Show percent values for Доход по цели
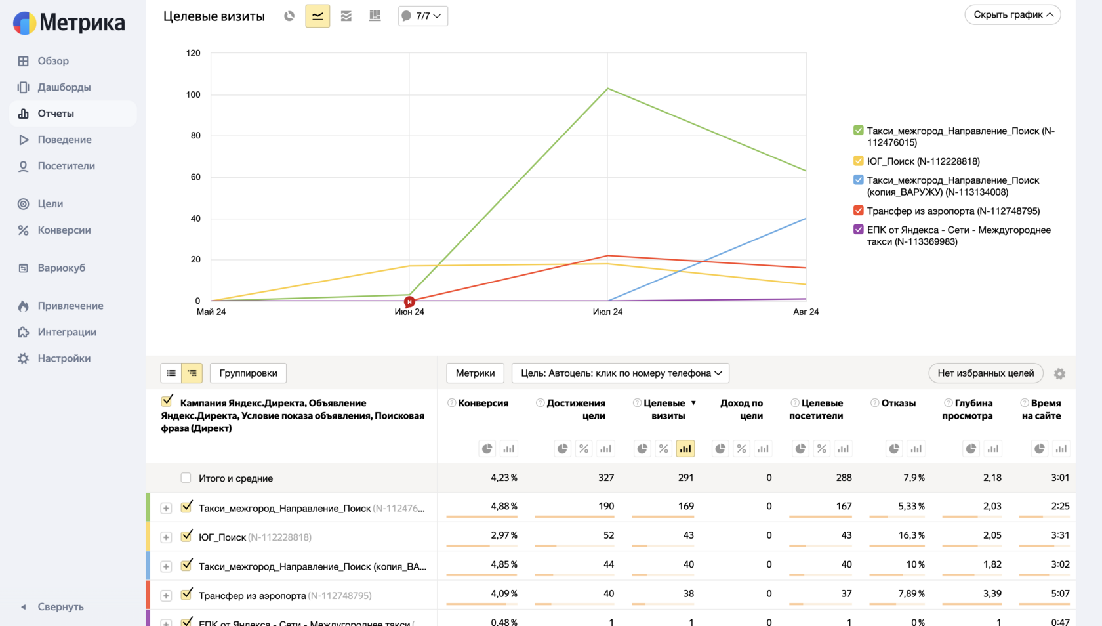This screenshot has width=1102, height=626. point(741,449)
